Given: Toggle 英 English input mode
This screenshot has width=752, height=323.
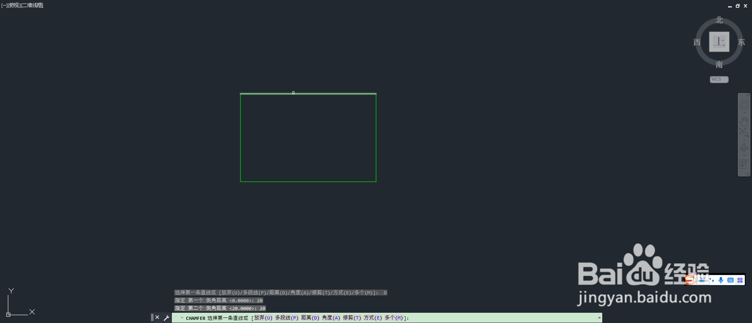Looking at the screenshot, I should pyautogui.click(x=702, y=280).
